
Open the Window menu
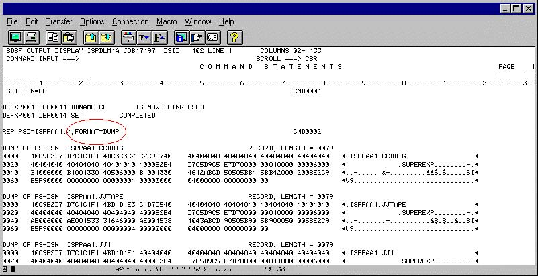point(198,21)
